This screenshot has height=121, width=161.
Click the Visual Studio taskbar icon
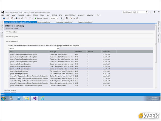point(34,99)
